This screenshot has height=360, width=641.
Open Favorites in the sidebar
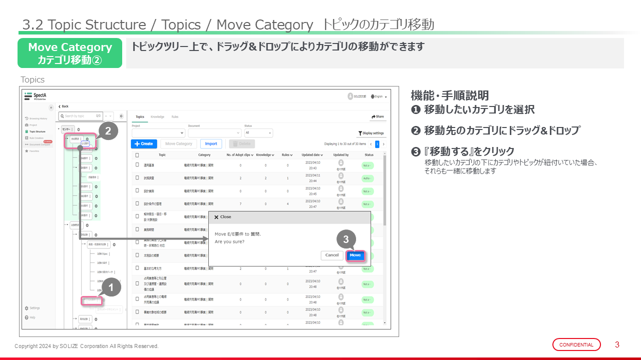point(35,150)
